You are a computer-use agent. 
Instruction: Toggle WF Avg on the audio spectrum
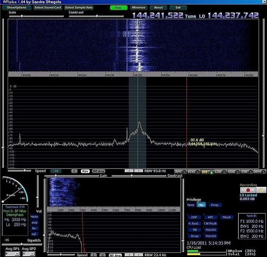[115, 255]
